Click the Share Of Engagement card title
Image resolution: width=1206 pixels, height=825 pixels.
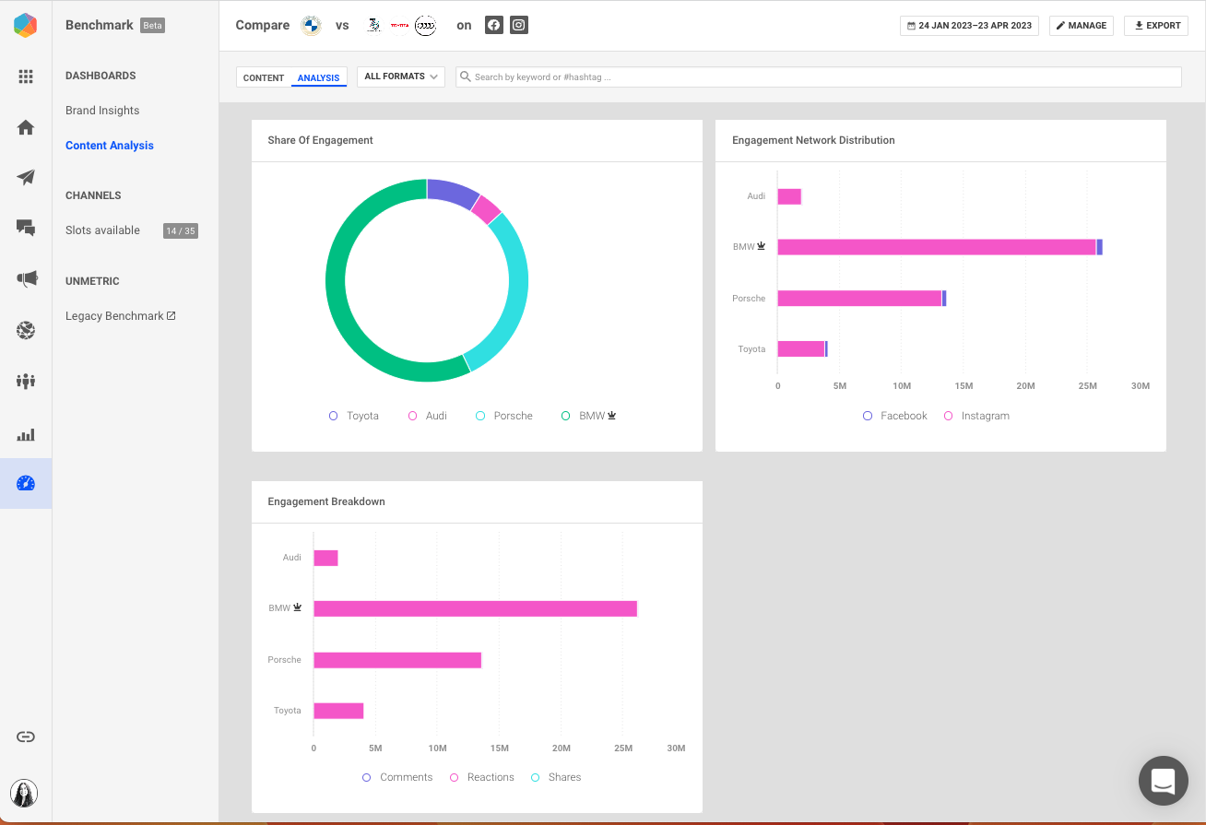[320, 140]
